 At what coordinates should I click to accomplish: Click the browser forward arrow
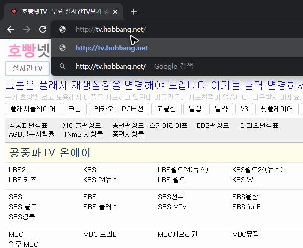[27, 29]
